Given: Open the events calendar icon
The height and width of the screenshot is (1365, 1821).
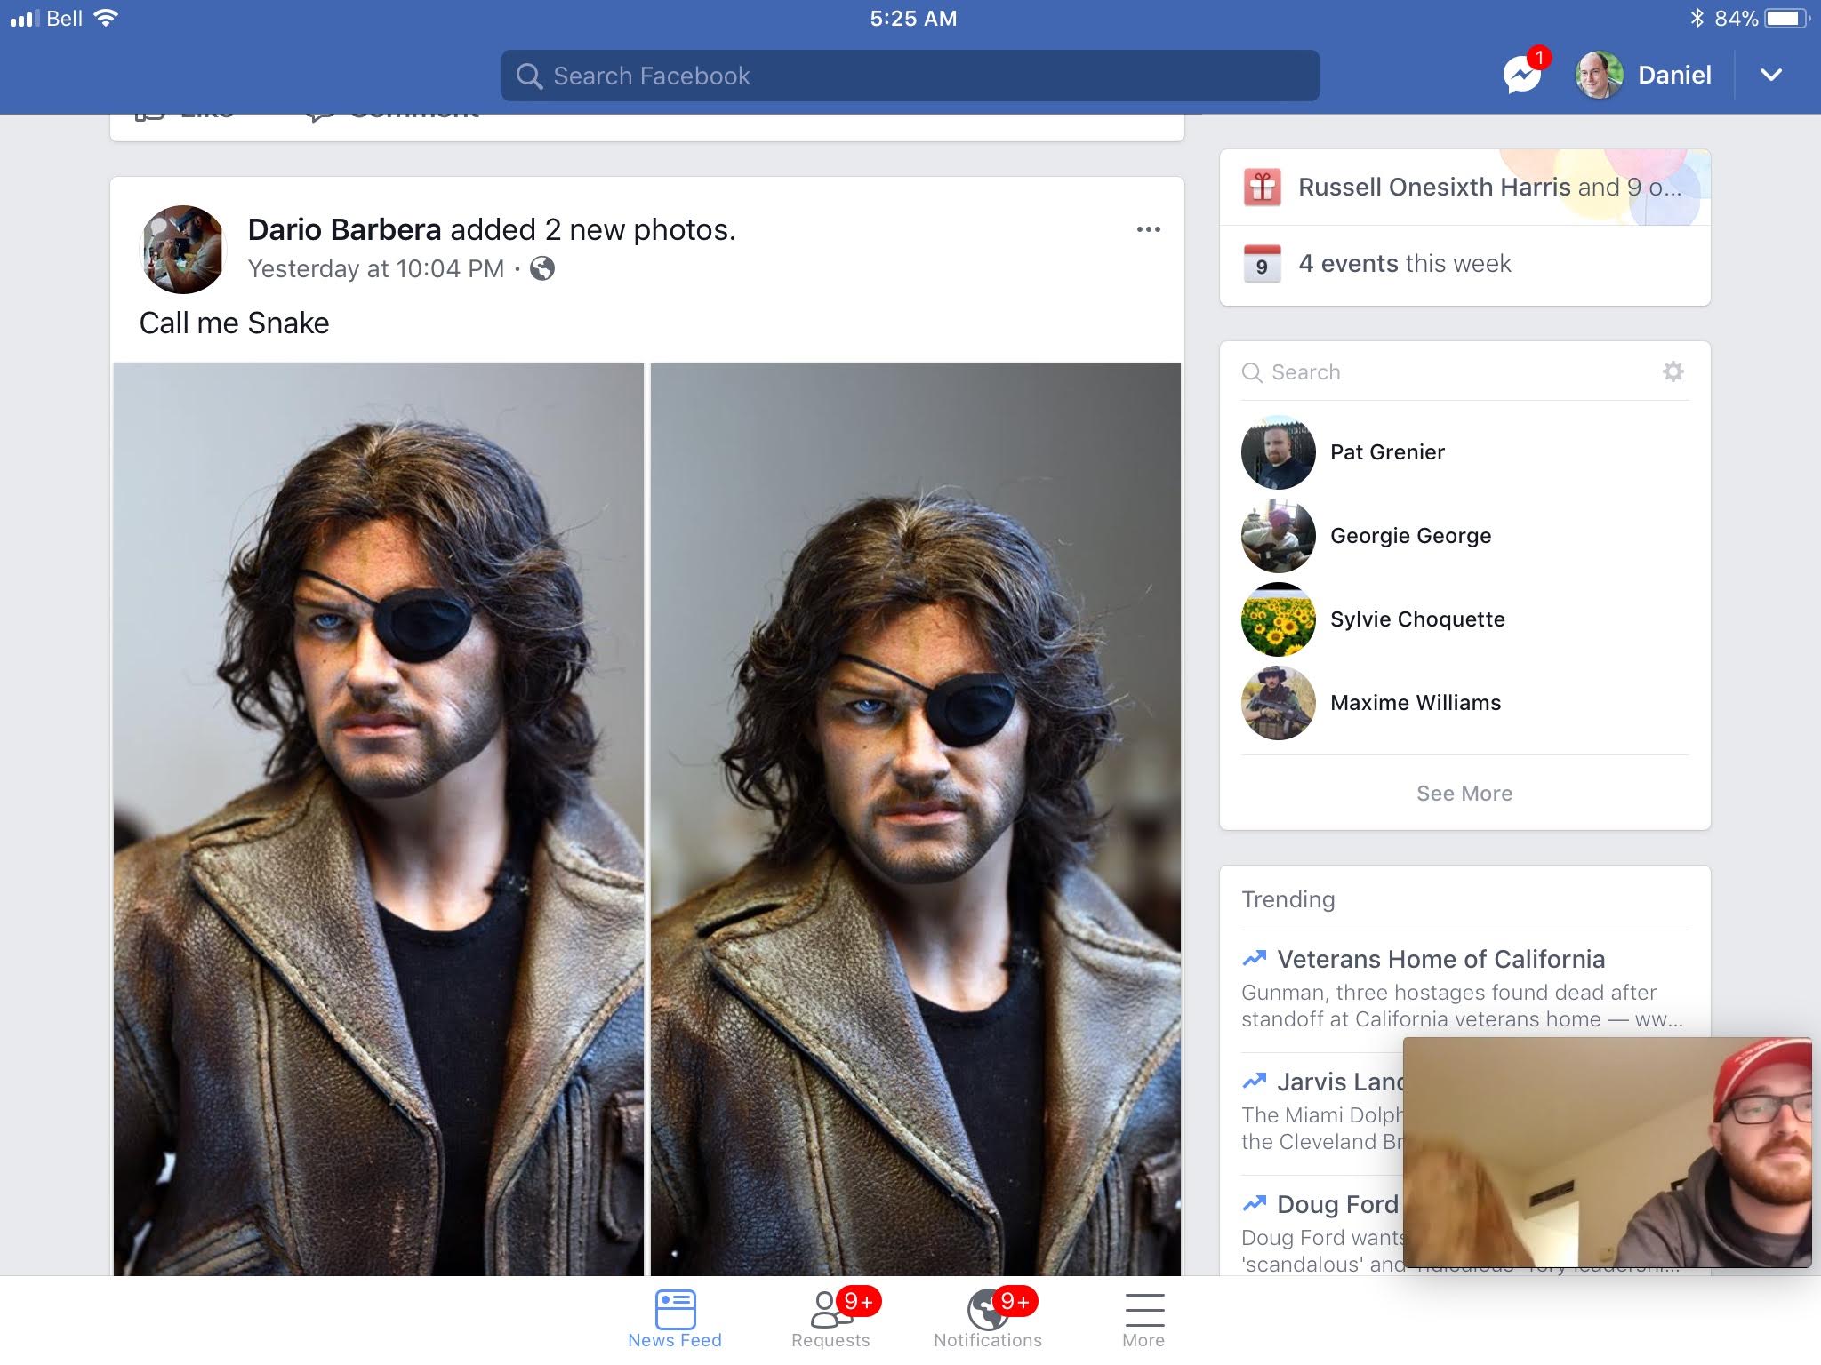Looking at the screenshot, I should click(x=1262, y=264).
